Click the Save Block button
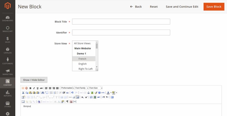This screenshot has height=116, width=227. pyautogui.click(x=214, y=7)
